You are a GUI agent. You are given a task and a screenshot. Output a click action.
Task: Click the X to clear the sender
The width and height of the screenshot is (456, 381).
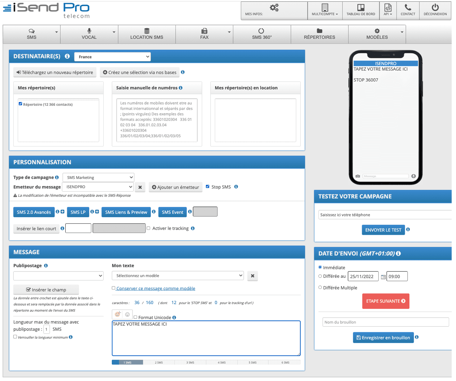[x=140, y=187]
